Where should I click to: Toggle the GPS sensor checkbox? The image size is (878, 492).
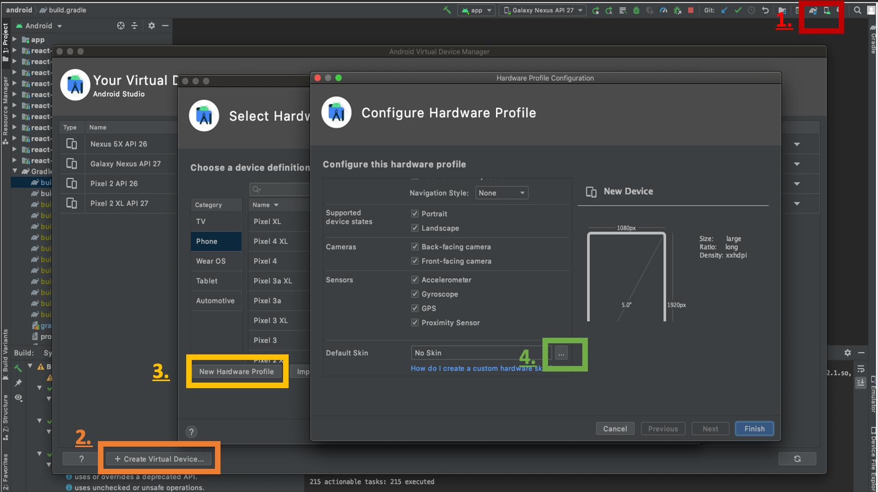click(415, 308)
